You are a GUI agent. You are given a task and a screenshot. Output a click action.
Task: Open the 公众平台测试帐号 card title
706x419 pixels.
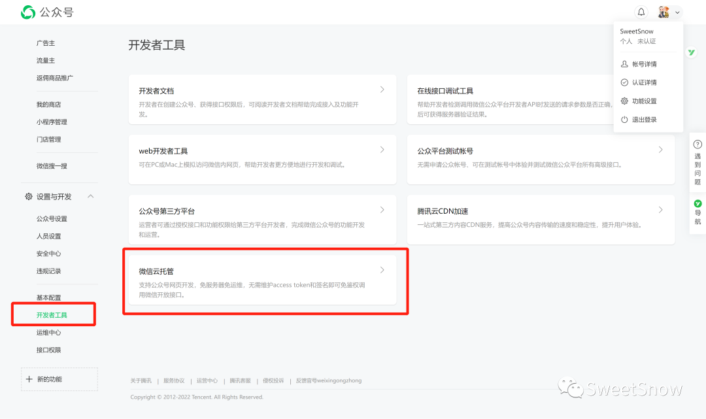[445, 151]
